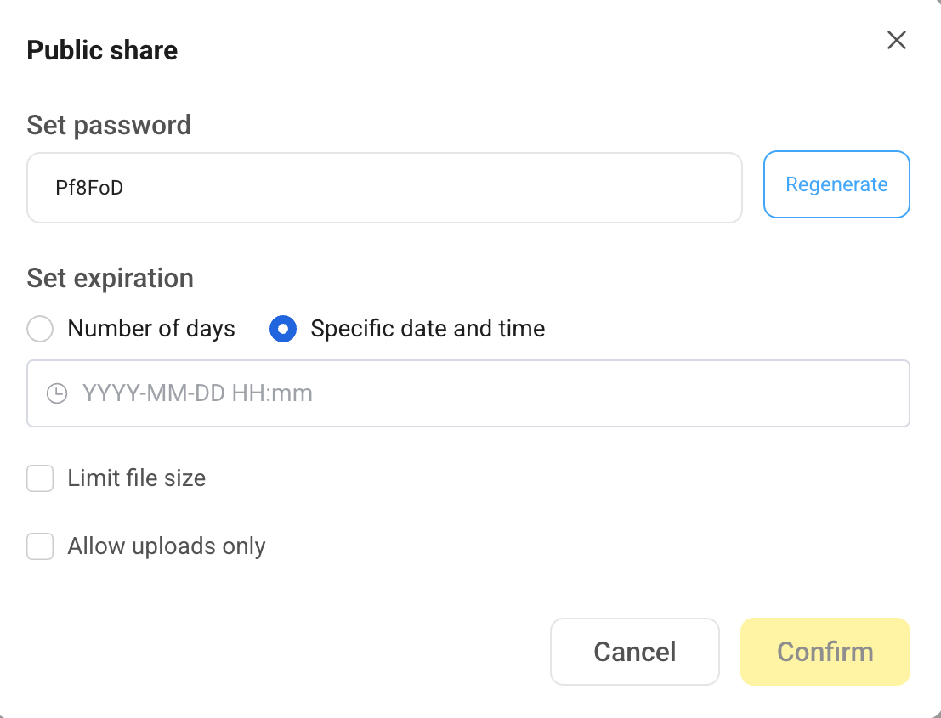Choose Specific date and time option
Viewport: 941px width, 718px height.
tap(282, 329)
